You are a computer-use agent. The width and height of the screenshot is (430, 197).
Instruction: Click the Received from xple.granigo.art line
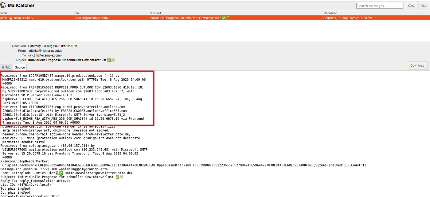pos(48,146)
